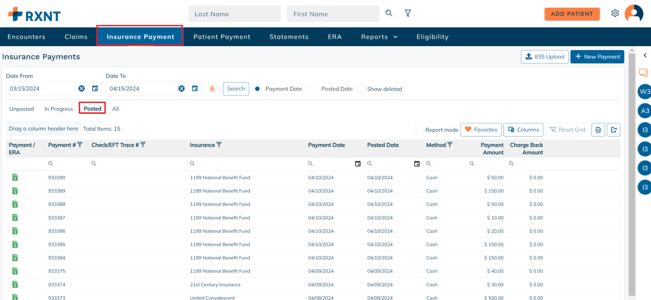Click the vertical page scrollbar
The height and width of the screenshot is (300, 651).
[632, 174]
